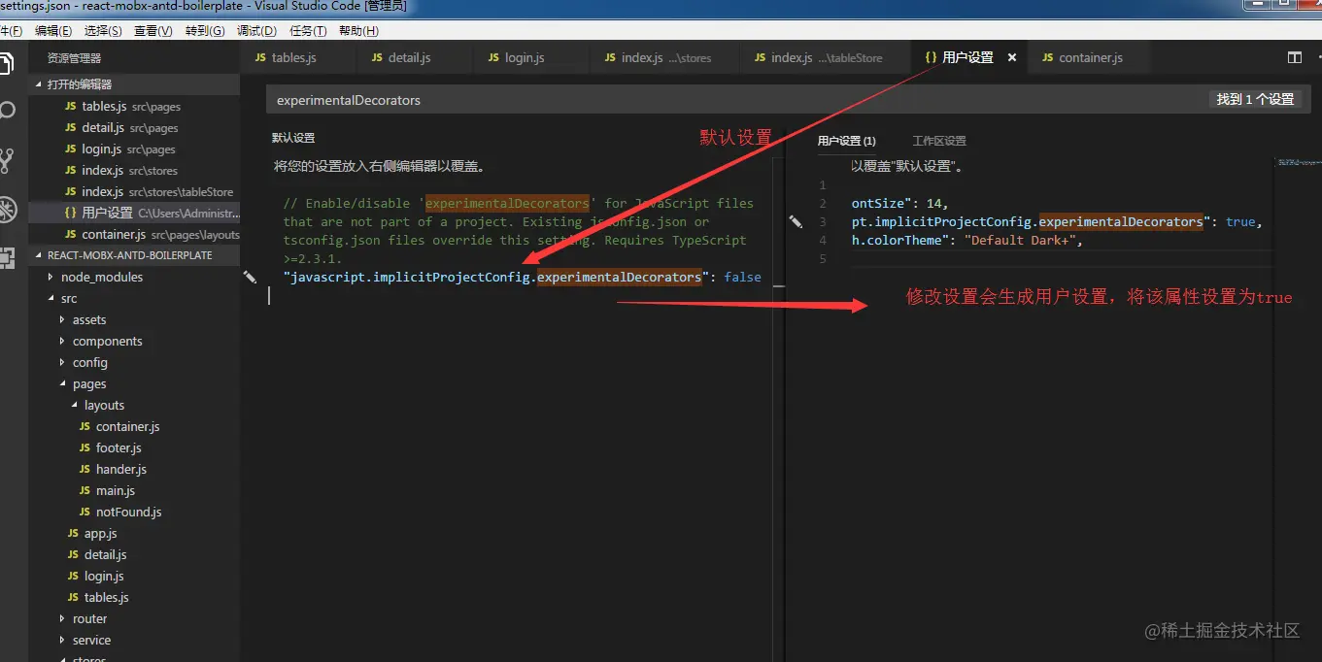Open login.js in the pages folder tree

tap(134, 577)
